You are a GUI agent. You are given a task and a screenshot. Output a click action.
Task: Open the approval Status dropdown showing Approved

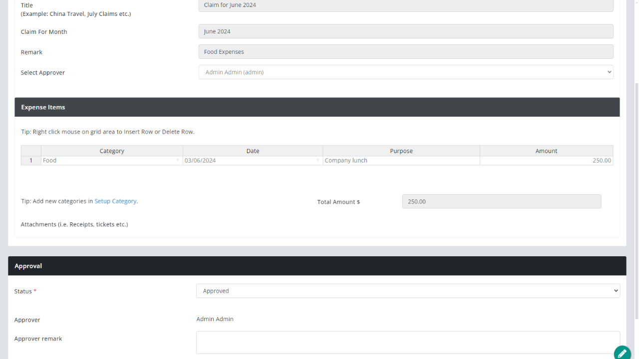point(408,291)
